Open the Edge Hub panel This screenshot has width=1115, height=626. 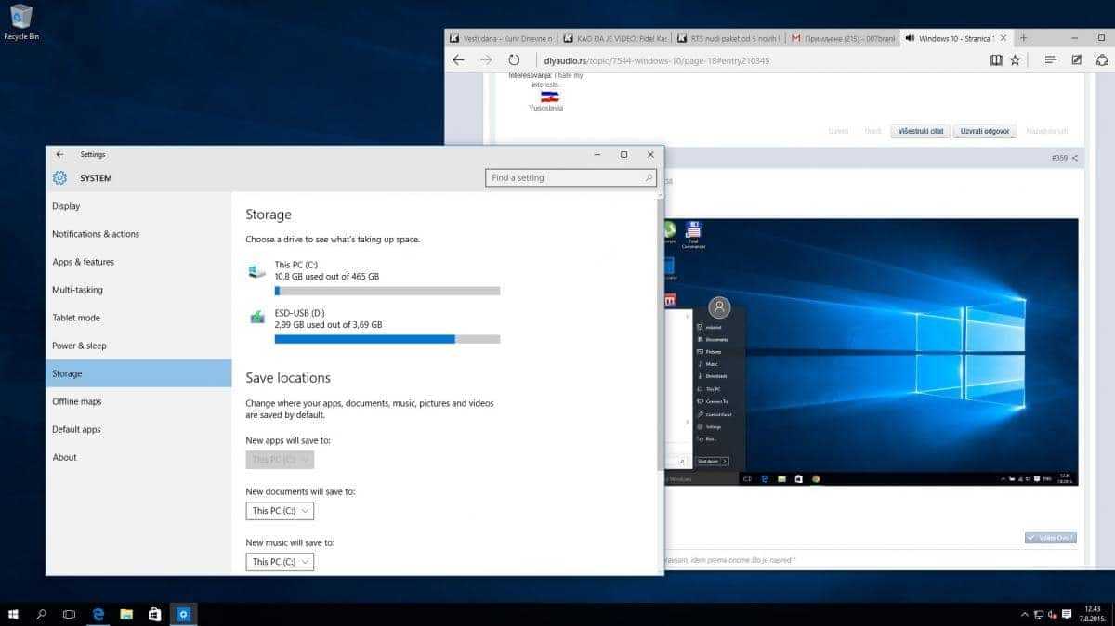tap(1051, 60)
